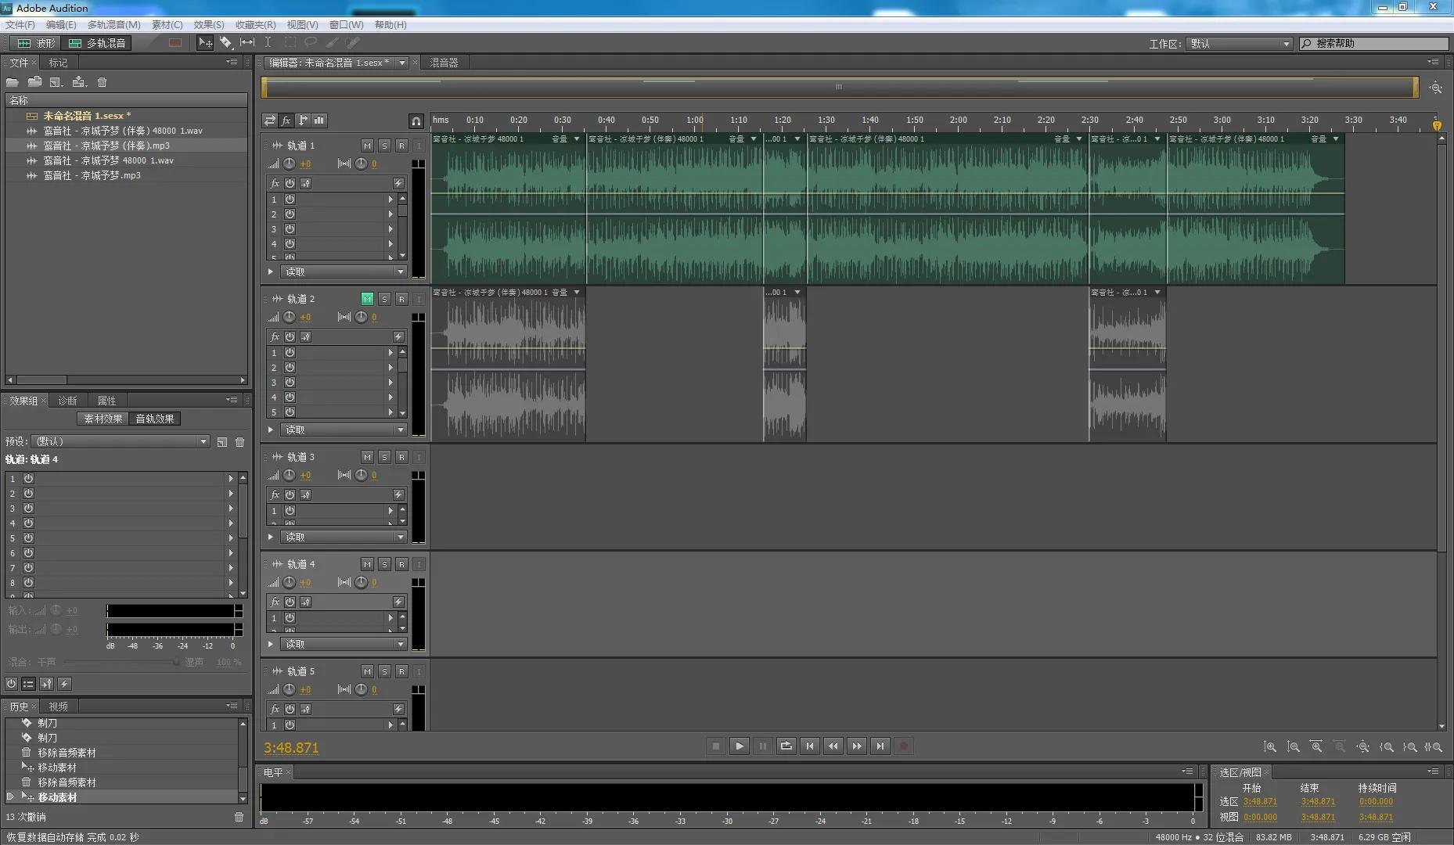Select the 窦音社 - 京城予梦.mp3 file
This screenshot has height=845, width=1454.
coord(92,176)
